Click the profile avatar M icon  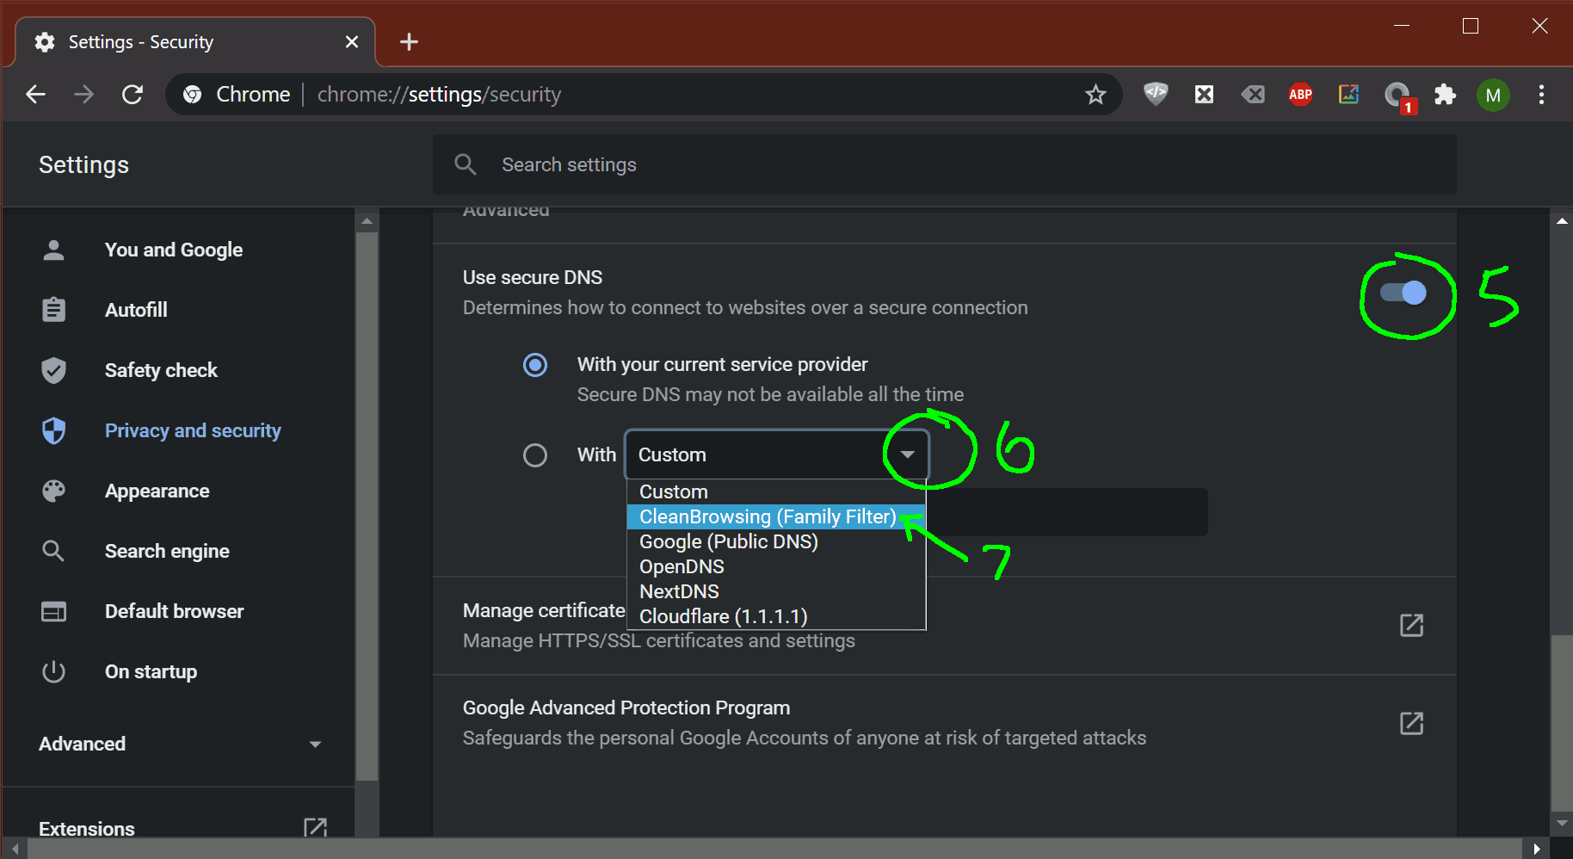[x=1493, y=95]
